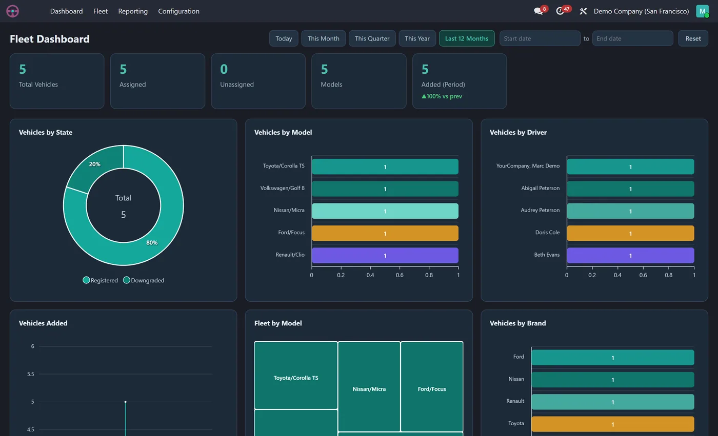Select the Last 12 Months filter
The height and width of the screenshot is (436, 718).
(467, 38)
